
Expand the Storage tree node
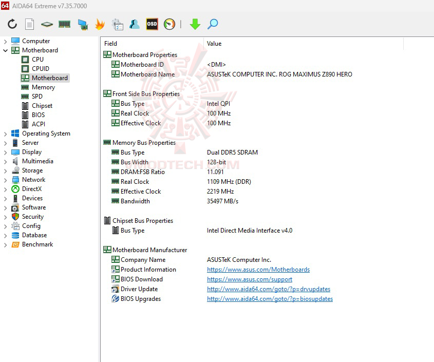[x=5, y=171]
